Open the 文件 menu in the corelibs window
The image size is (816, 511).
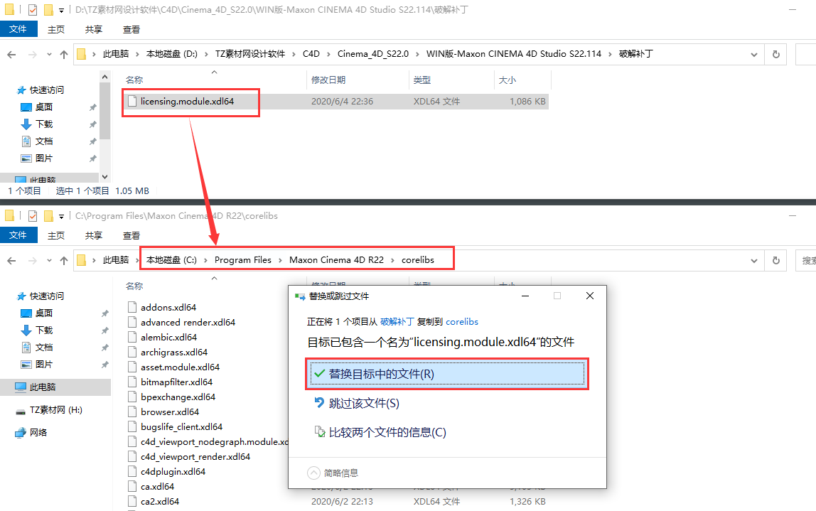[18, 235]
